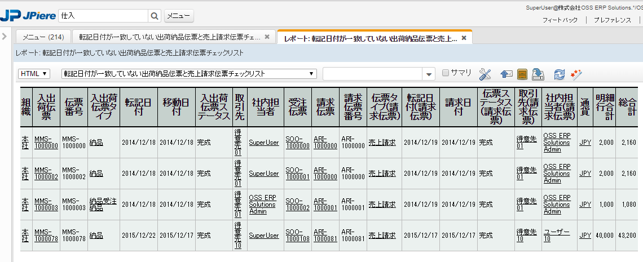Image resolution: width=643 pixels, height=262 pixels.
Task: Click the 総合計 column header
Action: click(627, 106)
